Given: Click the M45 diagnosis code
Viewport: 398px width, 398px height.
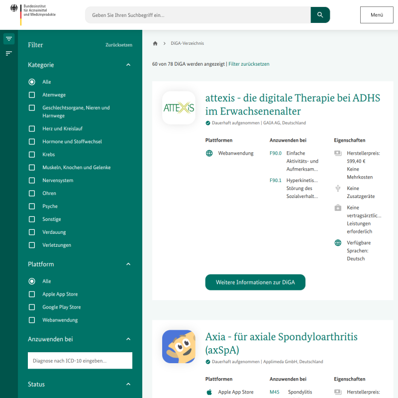Looking at the screenshot, I should [x=275, y=392].
